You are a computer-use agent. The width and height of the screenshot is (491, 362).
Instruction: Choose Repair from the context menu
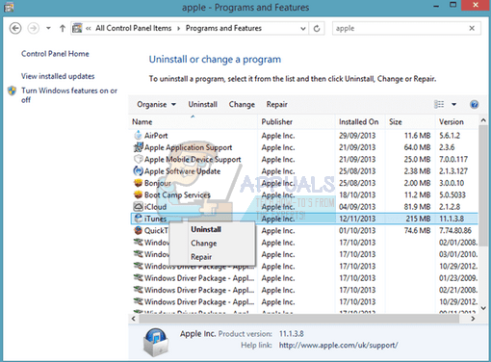(x=201, y=257)
